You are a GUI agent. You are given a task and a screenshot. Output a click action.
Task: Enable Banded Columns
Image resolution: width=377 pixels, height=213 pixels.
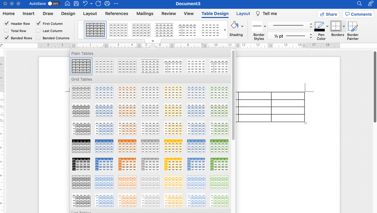(38, 38)
